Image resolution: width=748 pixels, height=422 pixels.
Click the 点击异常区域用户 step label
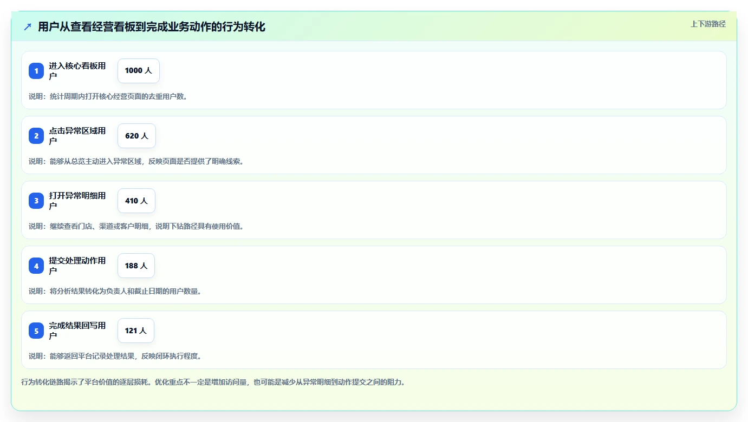tap(77, 136)
